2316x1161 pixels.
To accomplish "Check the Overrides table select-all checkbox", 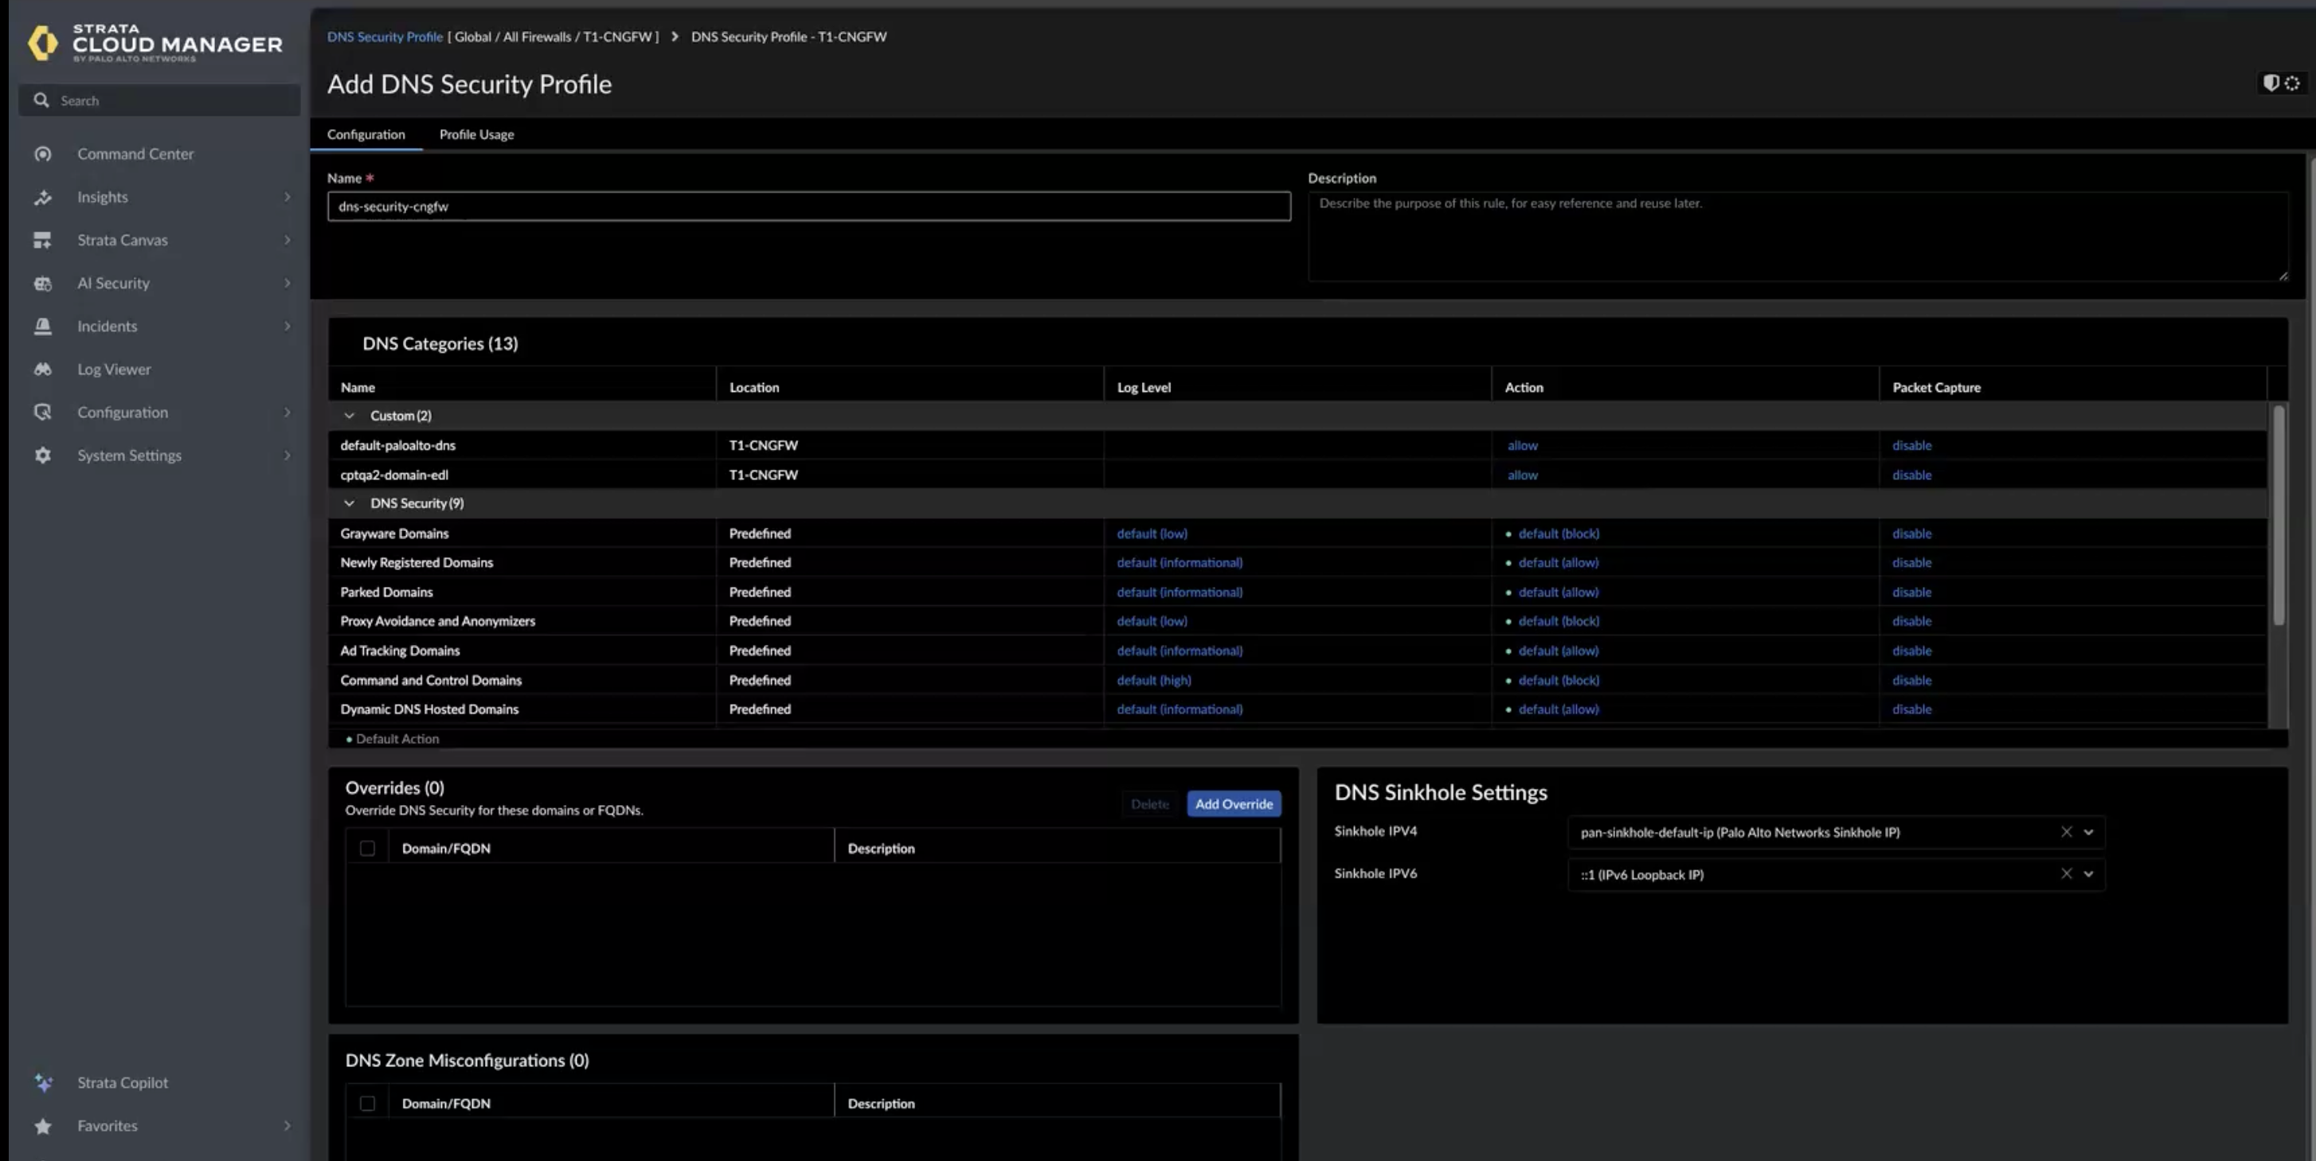I will pyautogui.click(x=367, y=848).
